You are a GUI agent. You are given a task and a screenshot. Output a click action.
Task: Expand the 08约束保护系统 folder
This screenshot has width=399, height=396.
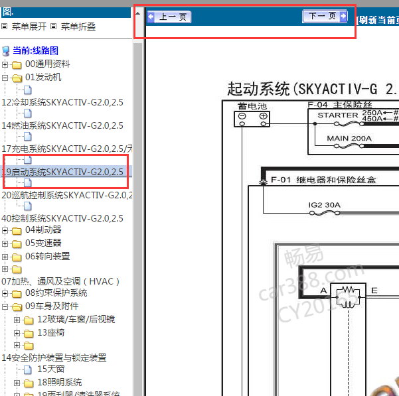coord(5,294)
